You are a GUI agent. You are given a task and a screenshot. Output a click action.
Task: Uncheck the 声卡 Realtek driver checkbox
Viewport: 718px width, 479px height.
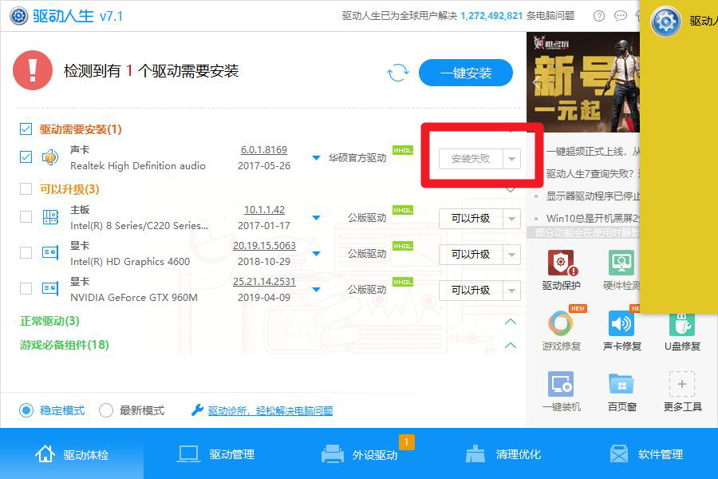pyautogui.click(x=26, y=157)
